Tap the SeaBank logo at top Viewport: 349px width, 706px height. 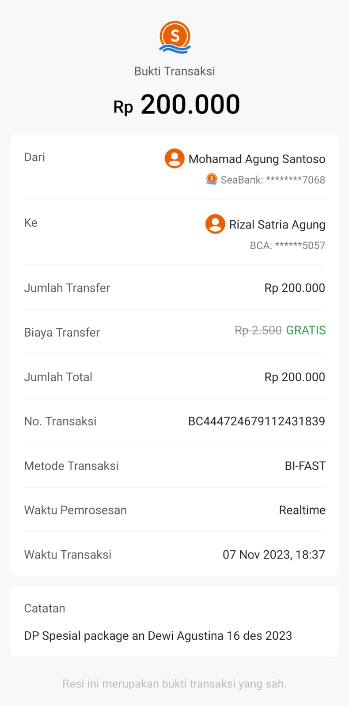(175, 37)
